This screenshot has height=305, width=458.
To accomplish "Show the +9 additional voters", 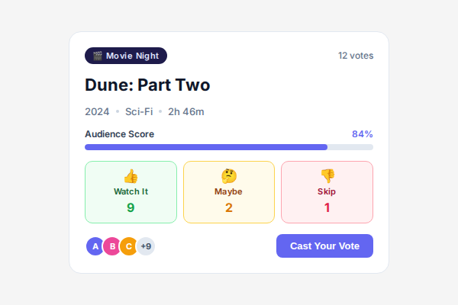I will point(146,246).
